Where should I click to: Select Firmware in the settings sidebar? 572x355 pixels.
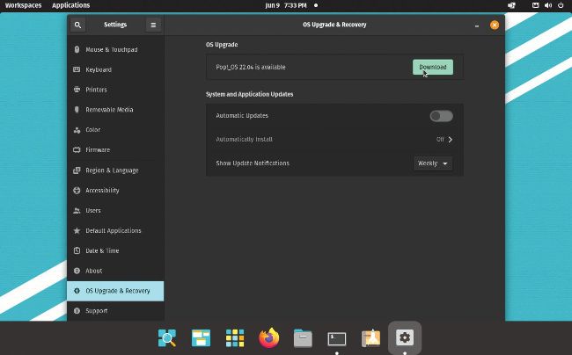click(97, 150)
